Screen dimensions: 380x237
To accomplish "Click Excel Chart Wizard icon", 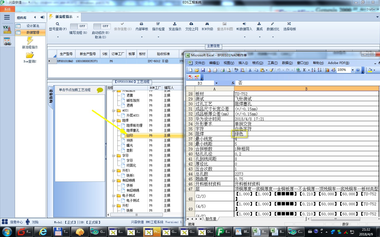I will (x=327, y=70).
